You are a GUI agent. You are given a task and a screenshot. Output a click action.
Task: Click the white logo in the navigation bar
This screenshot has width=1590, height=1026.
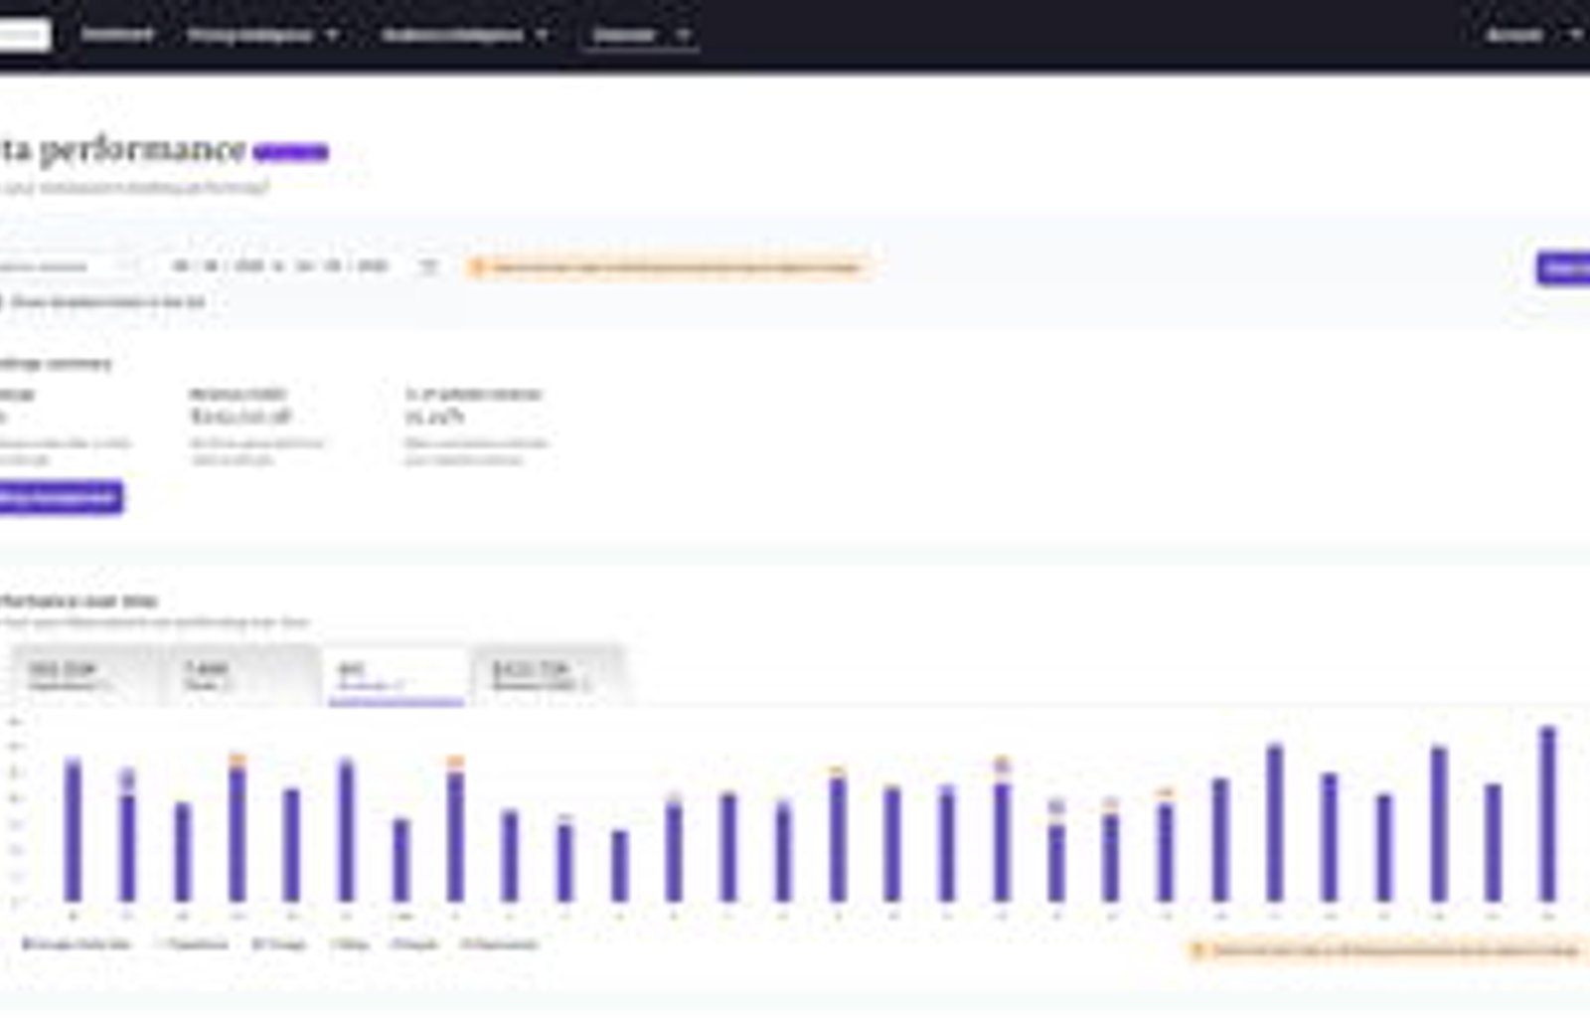24,35
